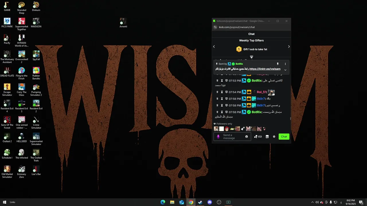Open the chat shop storefront icon
Image resolution: width=367 pixels, height=206 pixels.
click(267, 136)
